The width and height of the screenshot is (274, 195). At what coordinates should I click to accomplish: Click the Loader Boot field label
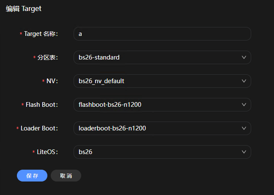(39, 128)
